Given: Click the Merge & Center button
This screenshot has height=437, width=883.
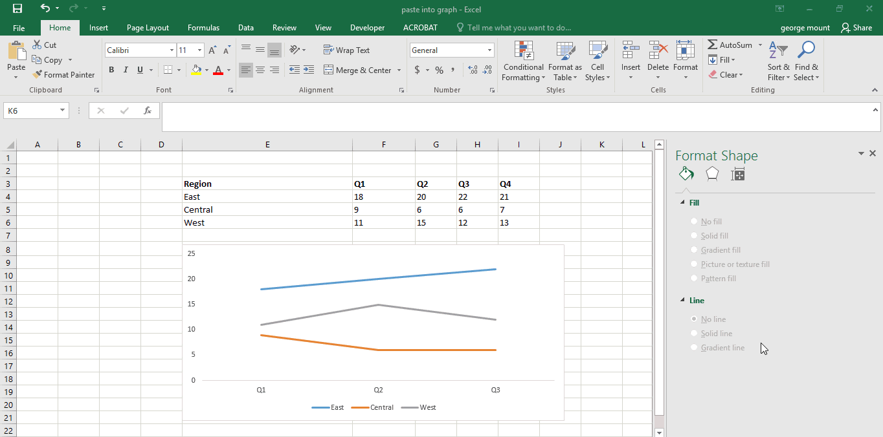Looking at the screenshot, I should point(357,70).
